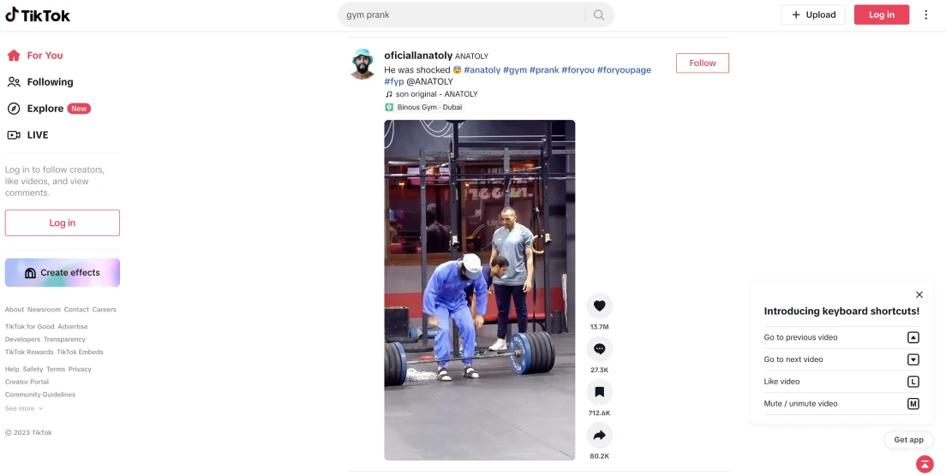Open the #prank hashtag link
Image resolution: width=946 pixels, height=475 pixels.
(544, 70)
